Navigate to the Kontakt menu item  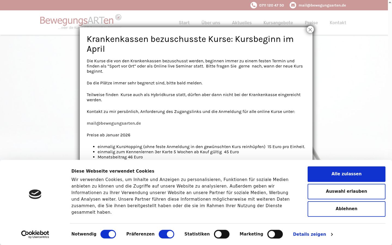pyautogui.click(x=338, y=23)
